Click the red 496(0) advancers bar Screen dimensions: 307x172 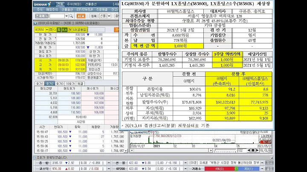pyautogui.click(x=220, y=169)
